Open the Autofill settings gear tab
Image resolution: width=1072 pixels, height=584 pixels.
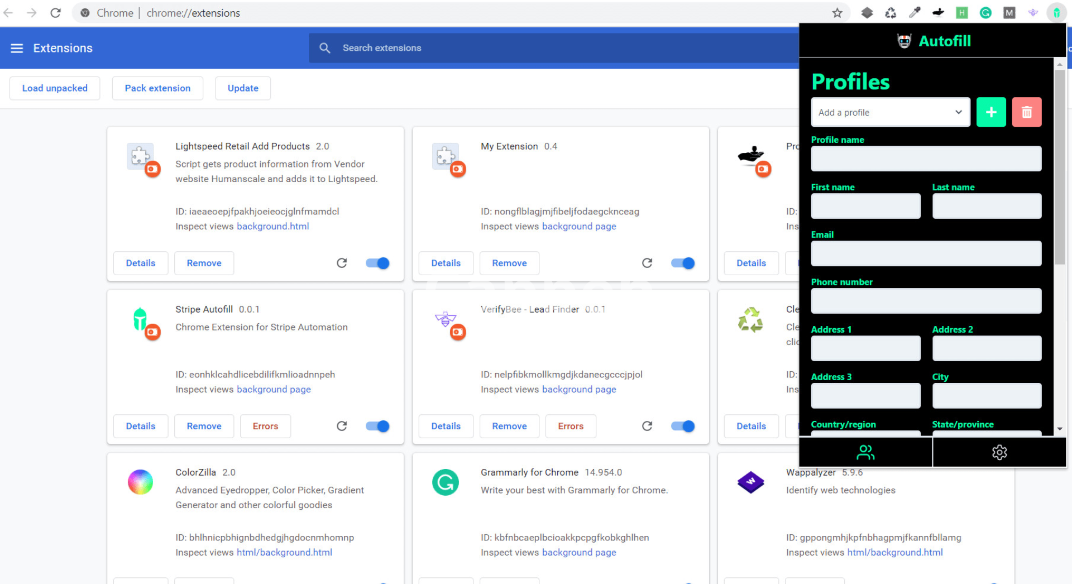pos(999,452)
